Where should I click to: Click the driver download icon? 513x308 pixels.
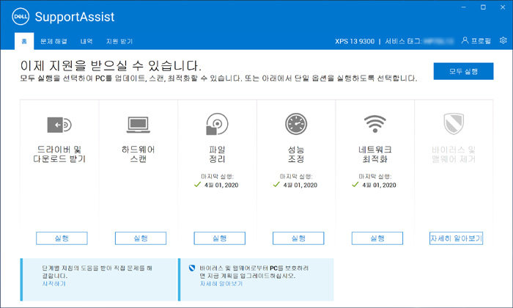pos(59,125)
